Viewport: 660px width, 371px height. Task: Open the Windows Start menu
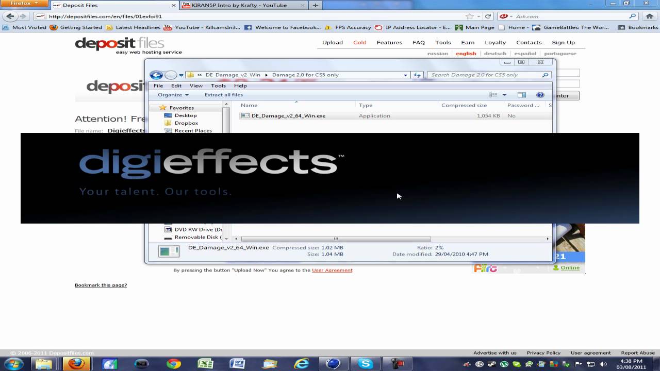pos(13,364)
